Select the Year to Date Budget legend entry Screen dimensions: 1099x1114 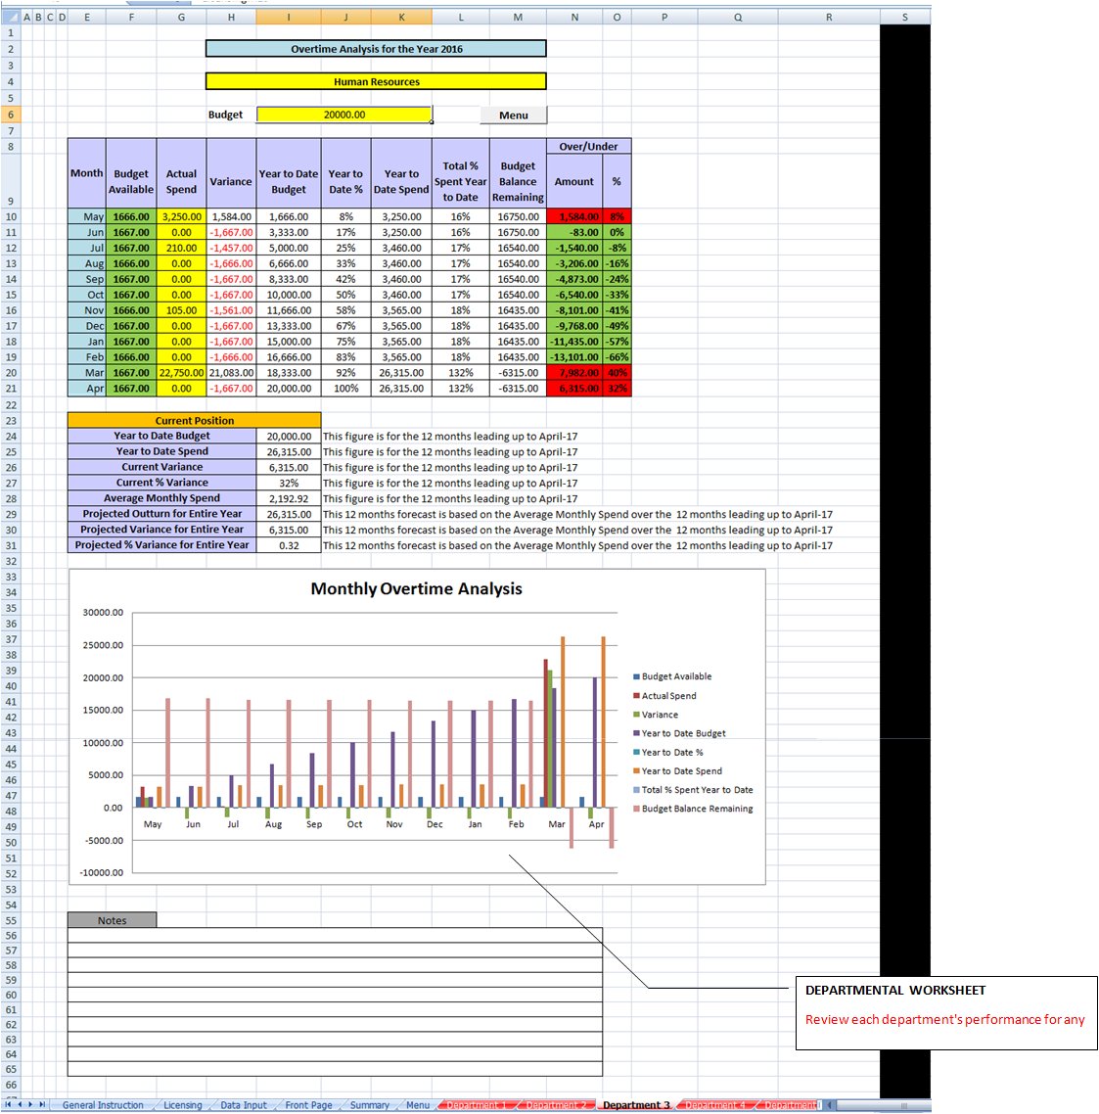click(683, 733)
